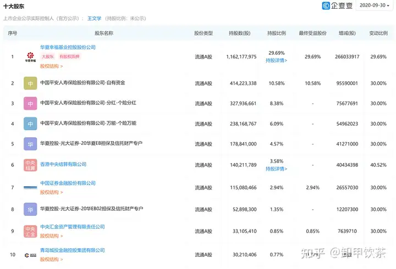The image size is (396, 269).
Task: Select increase value 266033917
Action: point(347,57)
